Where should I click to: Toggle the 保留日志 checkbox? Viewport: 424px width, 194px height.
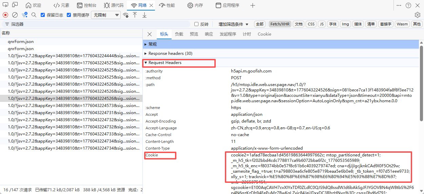pyautogui.click(x=43, y=15)
